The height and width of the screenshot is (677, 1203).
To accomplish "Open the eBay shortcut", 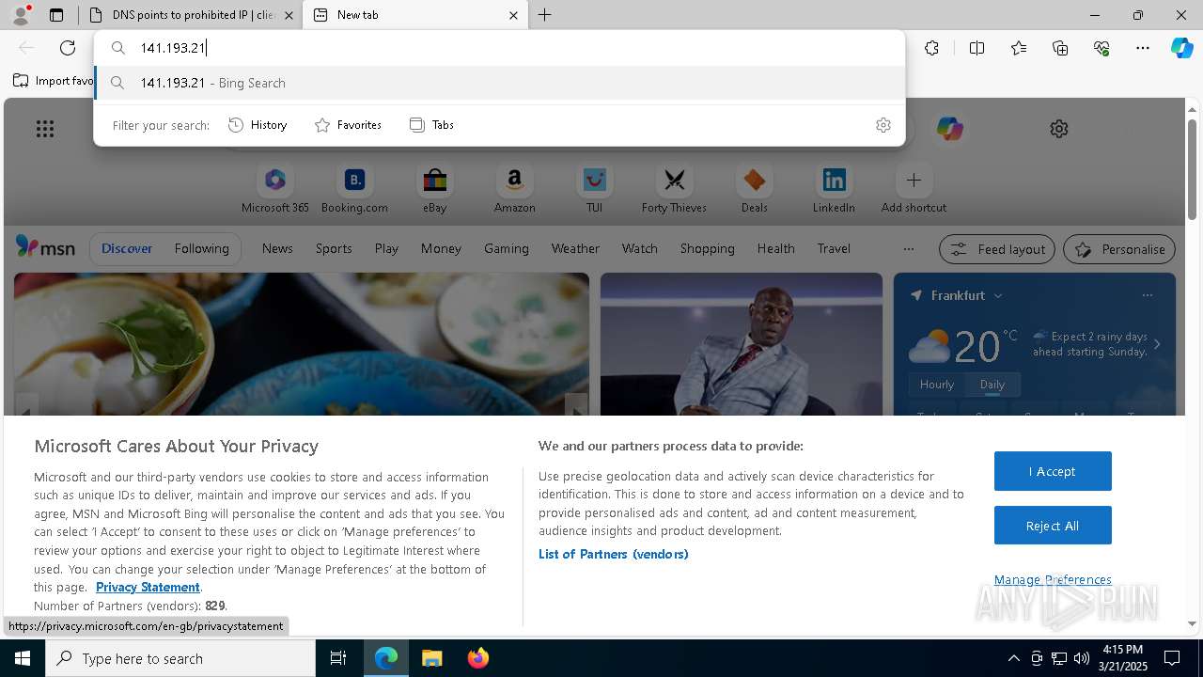I will tap(434, 189).
